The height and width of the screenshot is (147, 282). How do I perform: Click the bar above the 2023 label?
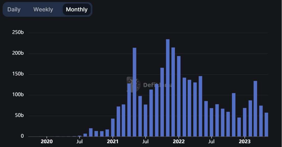245,122
